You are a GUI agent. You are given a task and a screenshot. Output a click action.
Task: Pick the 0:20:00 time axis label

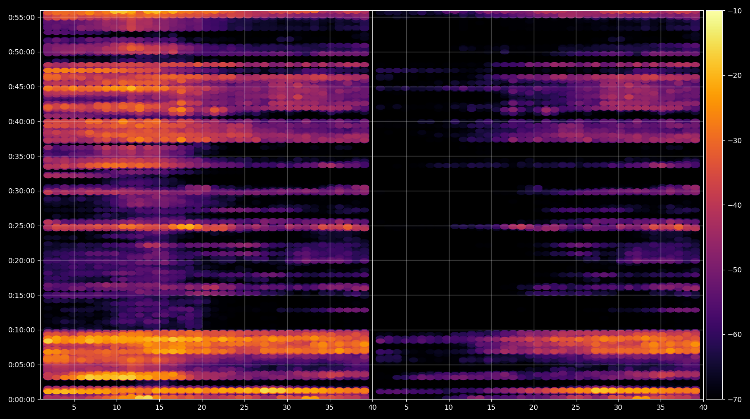pos(22,261)
